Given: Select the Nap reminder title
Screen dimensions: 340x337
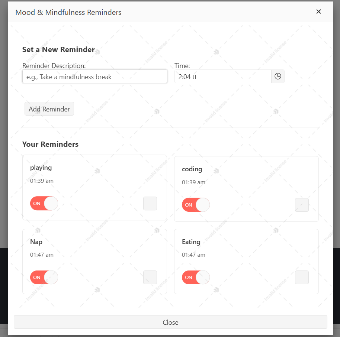Looking at the screenshot, I should click(36, 242).
